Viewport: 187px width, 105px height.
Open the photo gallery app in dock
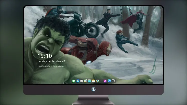click(x=97, y=81)
